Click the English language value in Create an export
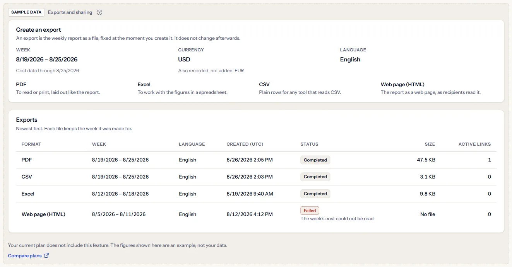This screenshot has height=267, width=512. [x=350, y=60]
